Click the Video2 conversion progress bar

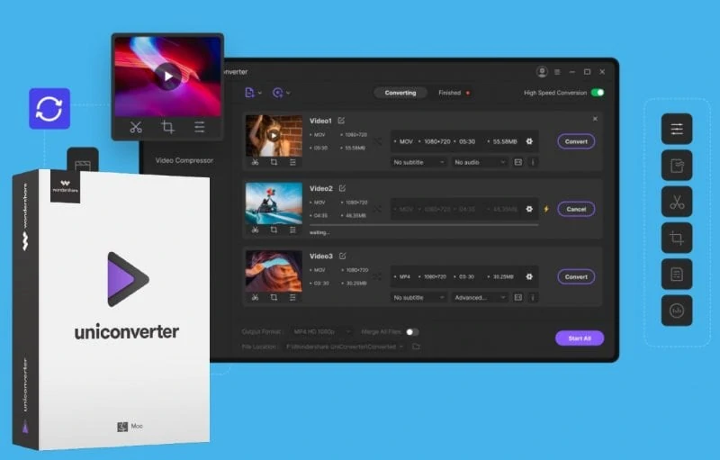tap(424, 225)
